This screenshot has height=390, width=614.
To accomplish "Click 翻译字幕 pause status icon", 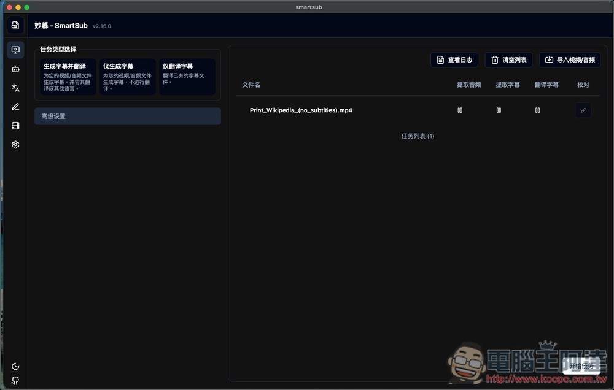I will (x=538, y=110).
